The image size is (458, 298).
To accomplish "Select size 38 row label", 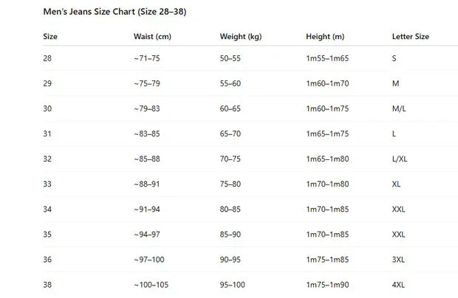I will coord(47,285).
